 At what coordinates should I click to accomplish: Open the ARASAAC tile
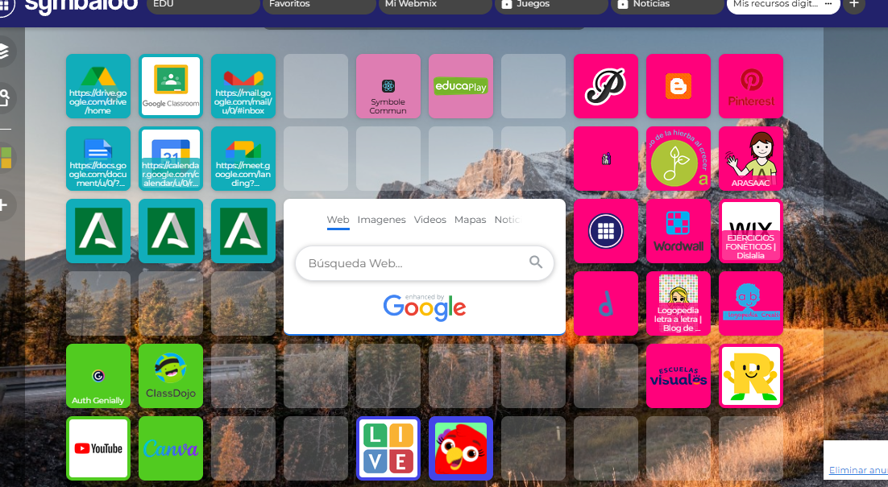(750, 159)
